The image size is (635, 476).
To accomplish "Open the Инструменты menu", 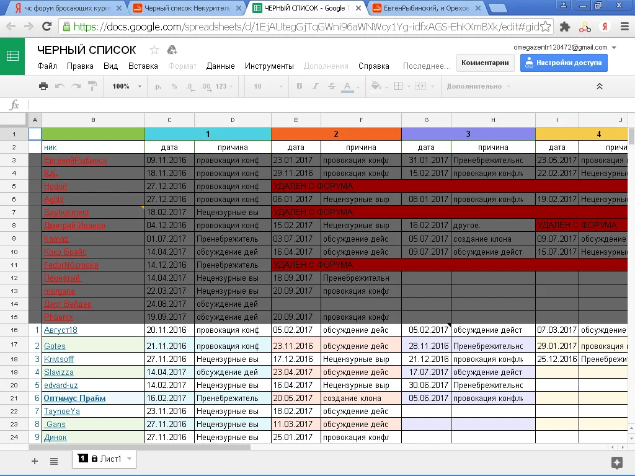I will 269,66.
